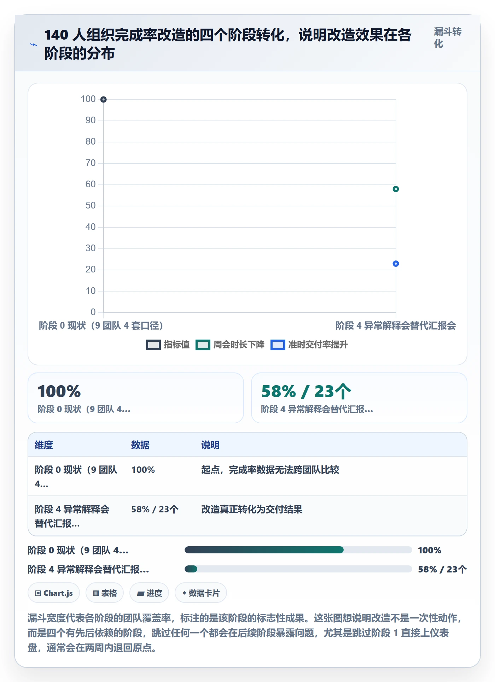Click the 说明 column header

pos(210,445)
